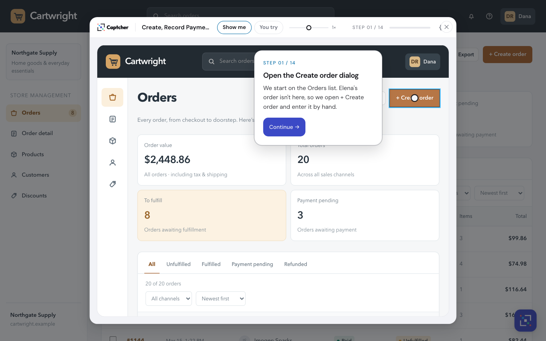The height and width of the screenshot is (341, 546).
Task: Click the Customers person icon in the background sidebar
Action: click(14, 175)
